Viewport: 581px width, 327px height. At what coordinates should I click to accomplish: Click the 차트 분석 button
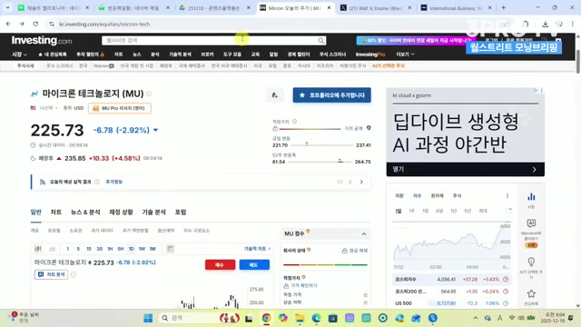51,274
